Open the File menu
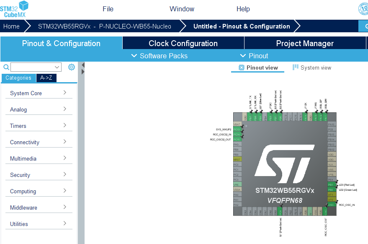The height and width of the screenshot is (244, 368). pyautogui.click(x=108, y=9)
